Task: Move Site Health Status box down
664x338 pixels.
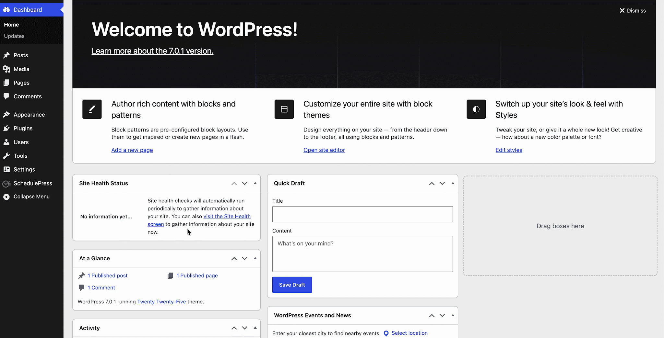Action: pyautogui.click(x=245, y=183)
